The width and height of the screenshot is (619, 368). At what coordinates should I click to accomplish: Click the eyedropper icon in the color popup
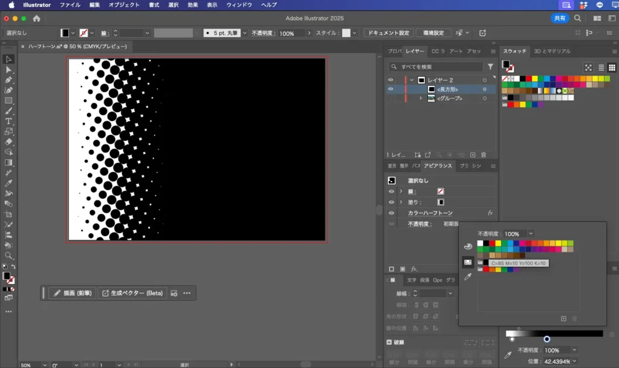point(467,277)
